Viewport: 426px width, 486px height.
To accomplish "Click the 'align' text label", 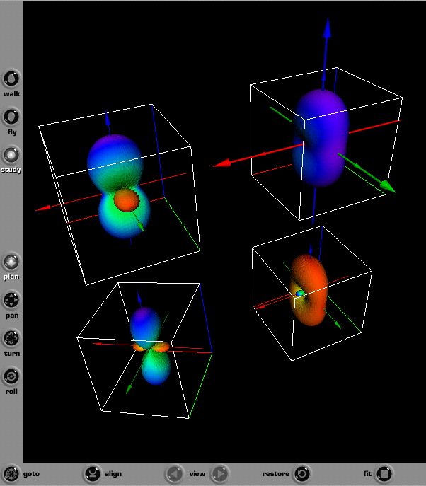I will coord(113,474).
